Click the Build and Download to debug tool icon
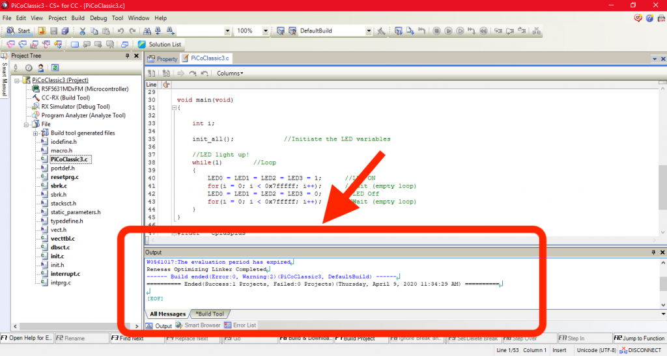This screenshot has height=356, width=667. pyautogui.click(x=398, y=31)
